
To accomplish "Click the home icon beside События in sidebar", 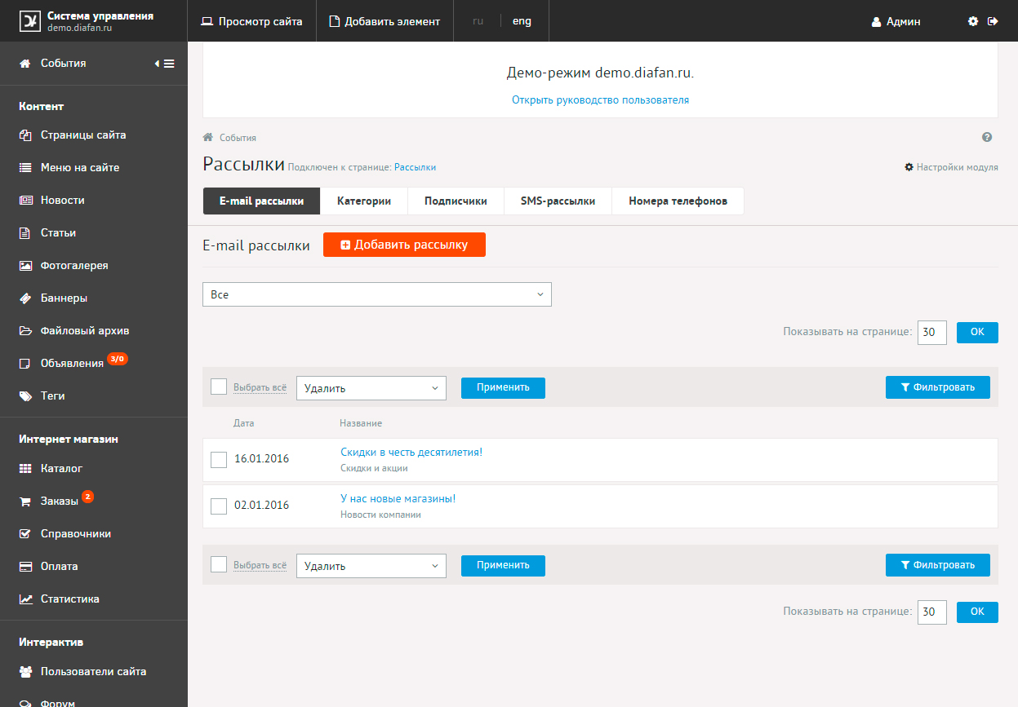I will coord(24,63).
